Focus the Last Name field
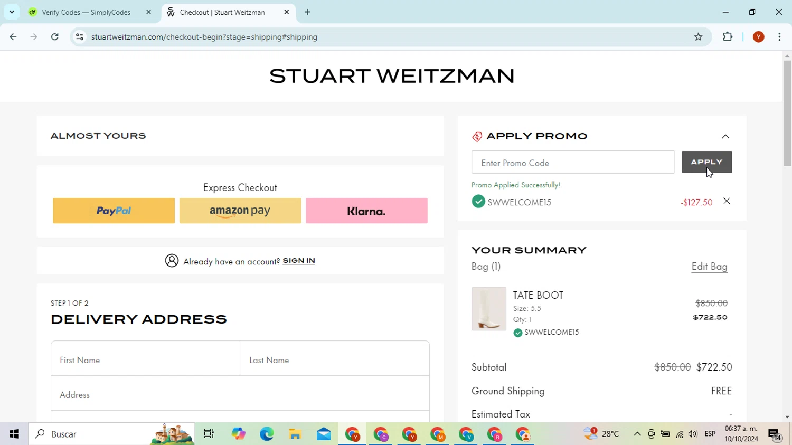Screen dimensions: 792x445 tap(335, 358)
